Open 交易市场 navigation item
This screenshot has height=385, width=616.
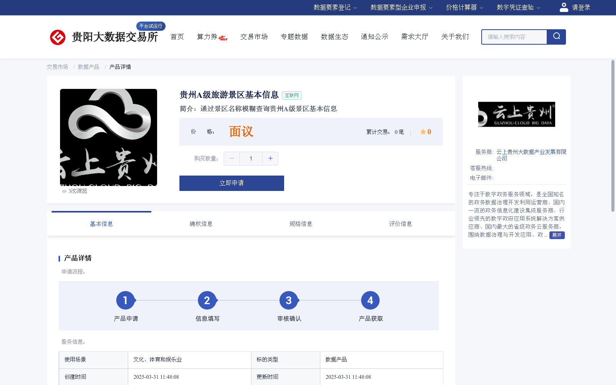pos(254,37)
